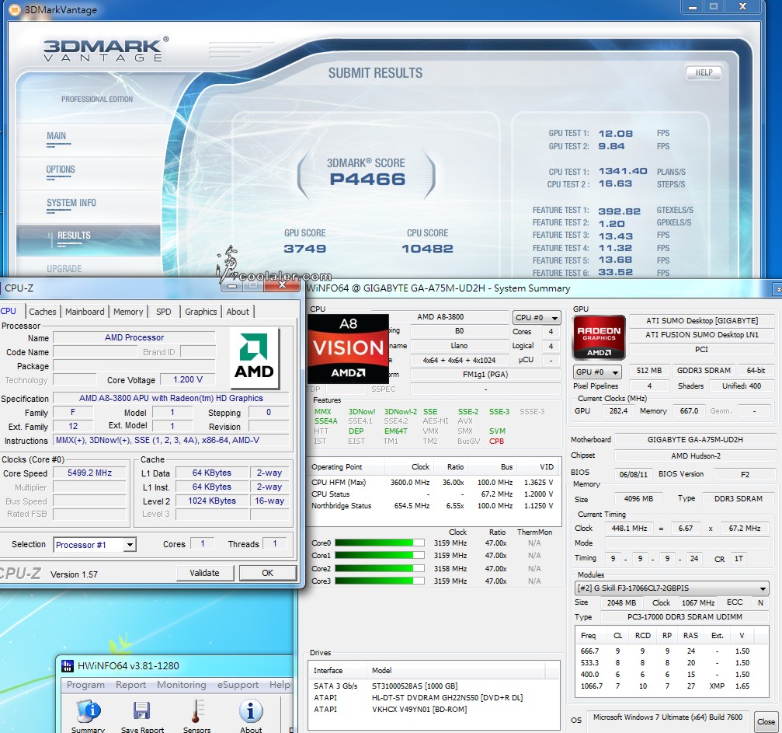Click the Core1 clock usage bar

380,555
